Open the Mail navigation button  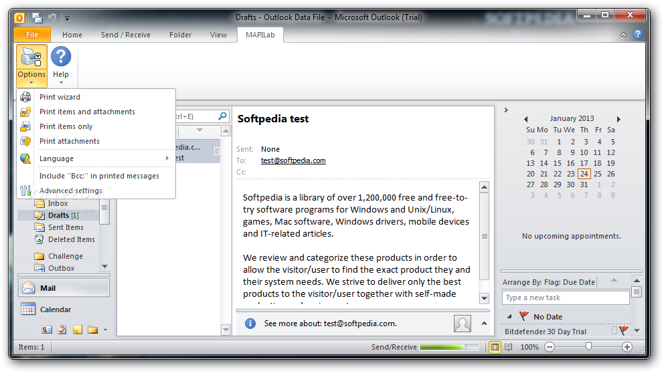point(64,288)
